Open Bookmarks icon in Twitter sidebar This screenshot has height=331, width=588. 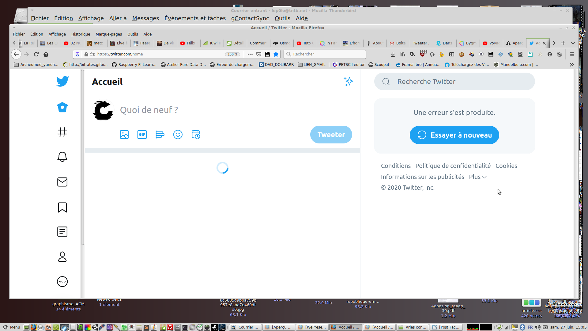(62, 207)
